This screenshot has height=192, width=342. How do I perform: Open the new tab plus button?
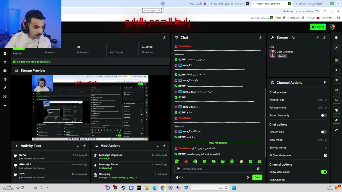pos(163,4)
